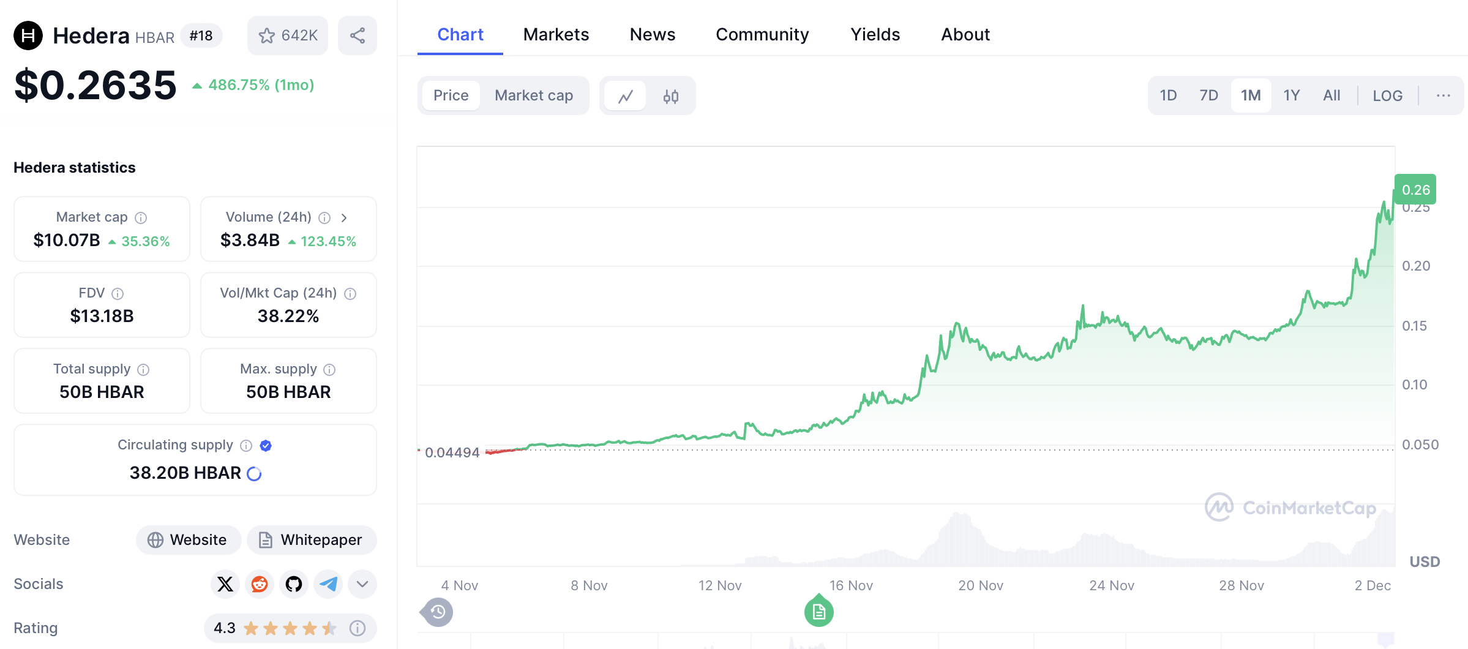1468x649 pixels.
Task: Open Hedera's X (Twitter) profile
Action: pyautogui.click(x=225, y=584)
